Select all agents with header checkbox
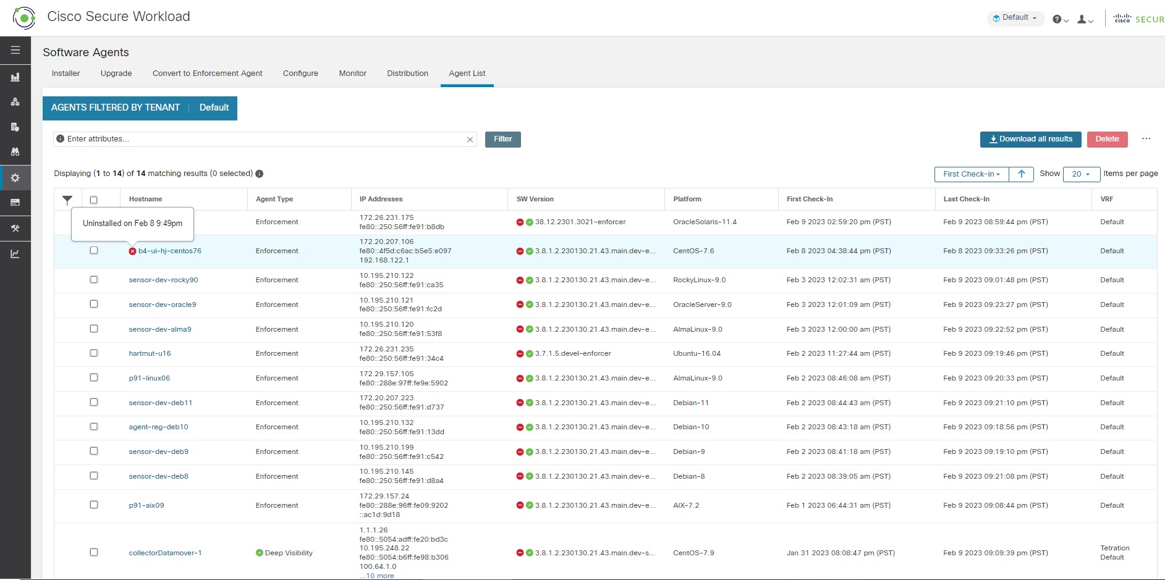The image size is (1165, 580). pos(94,200)
